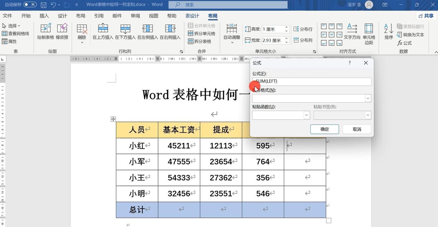Click the 共享 button
438x227 pixels.
[x=426, y=16]
